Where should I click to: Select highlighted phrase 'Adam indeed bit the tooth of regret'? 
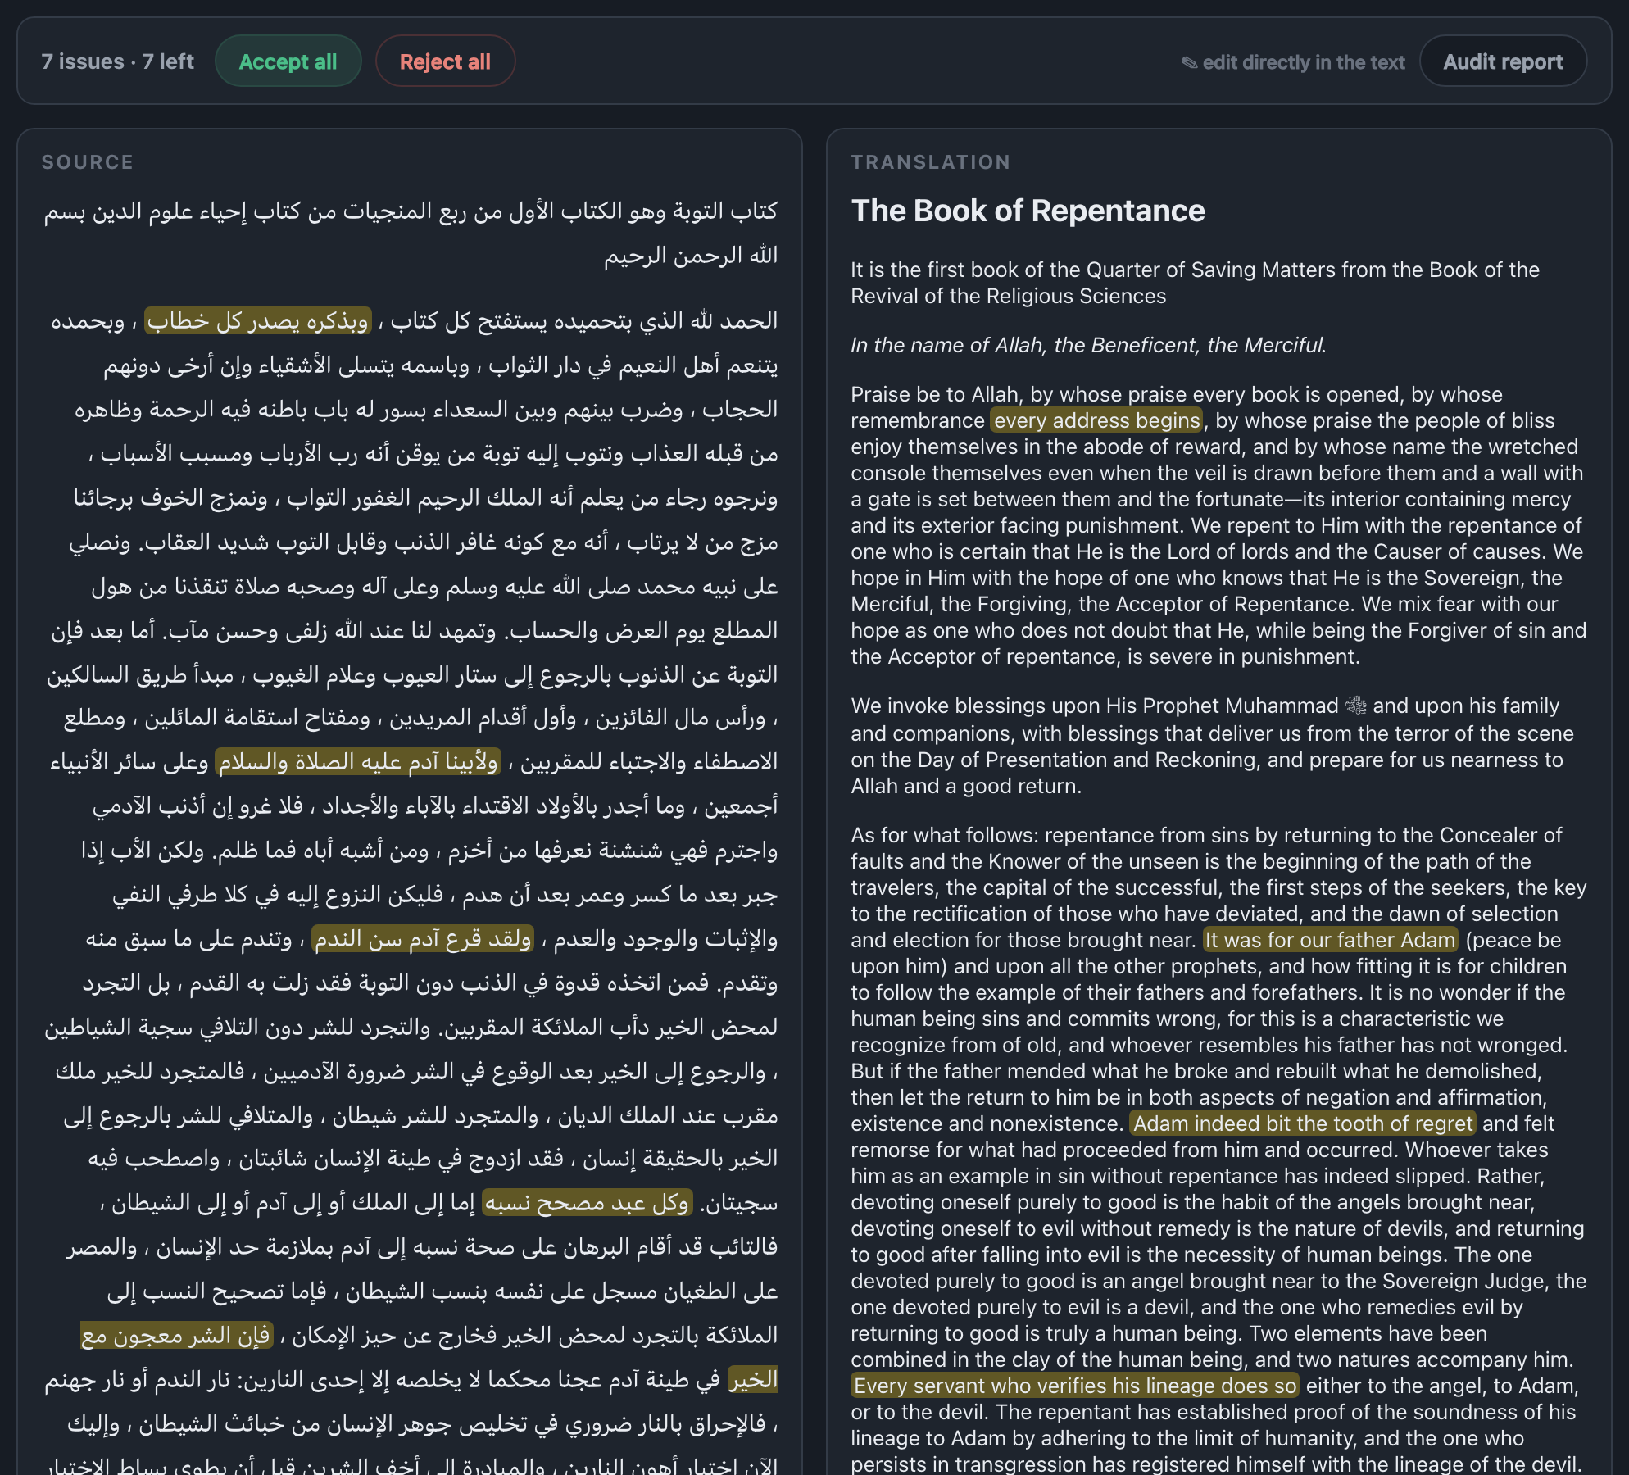click(1303, 1123)
